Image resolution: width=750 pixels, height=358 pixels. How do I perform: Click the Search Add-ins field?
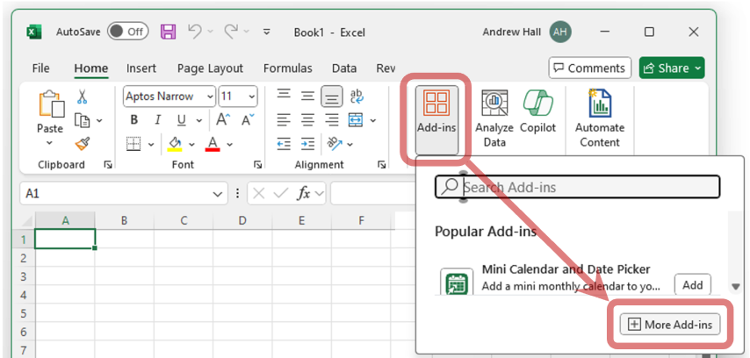(x=577, y=187)
